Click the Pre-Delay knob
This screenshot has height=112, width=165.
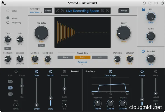pos(41,33)
